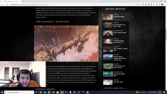Open the Chrome profile avatar
Image resolution: width=167 pixels, height=94 pixels.
pyautogui.click(x=162, y=5)
